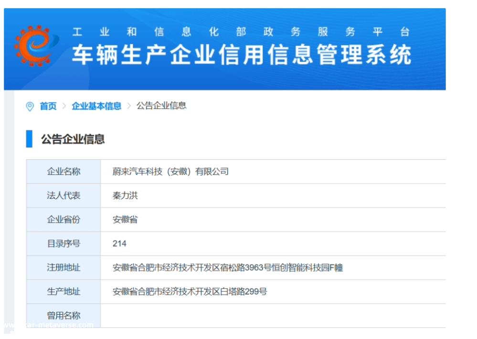Screen dimensions: 477x339
Task: Click the location pin breadcrumb icon
Action: (x=30, y=106)
